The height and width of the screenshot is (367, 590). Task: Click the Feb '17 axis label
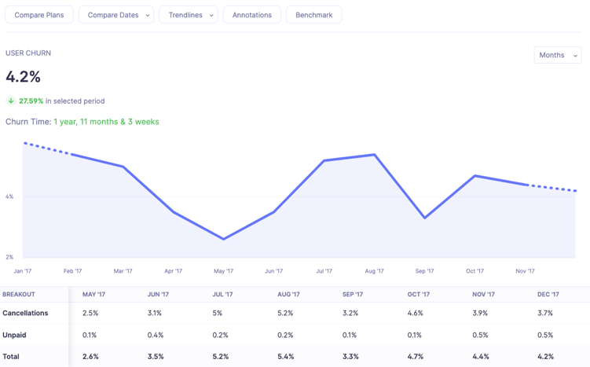tap(72, 271)
